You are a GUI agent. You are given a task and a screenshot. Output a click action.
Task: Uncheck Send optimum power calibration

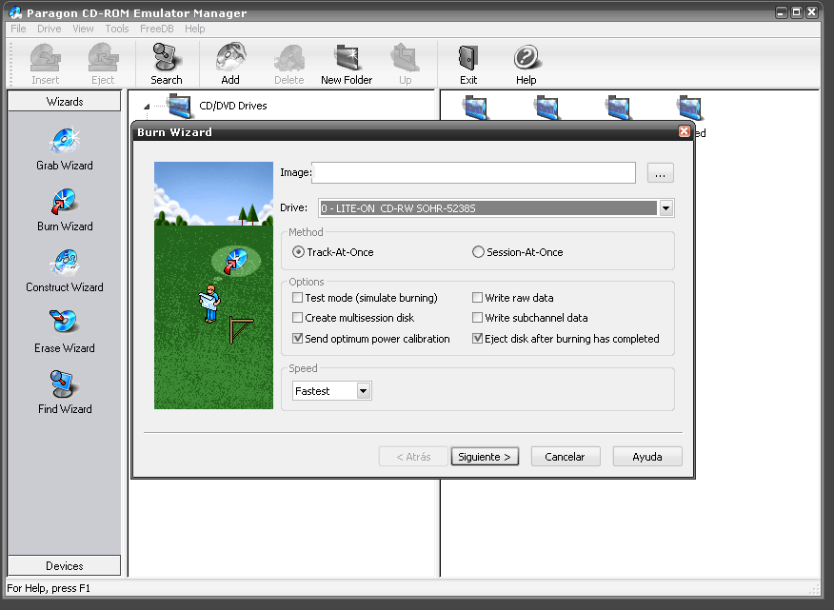[297, 338]
